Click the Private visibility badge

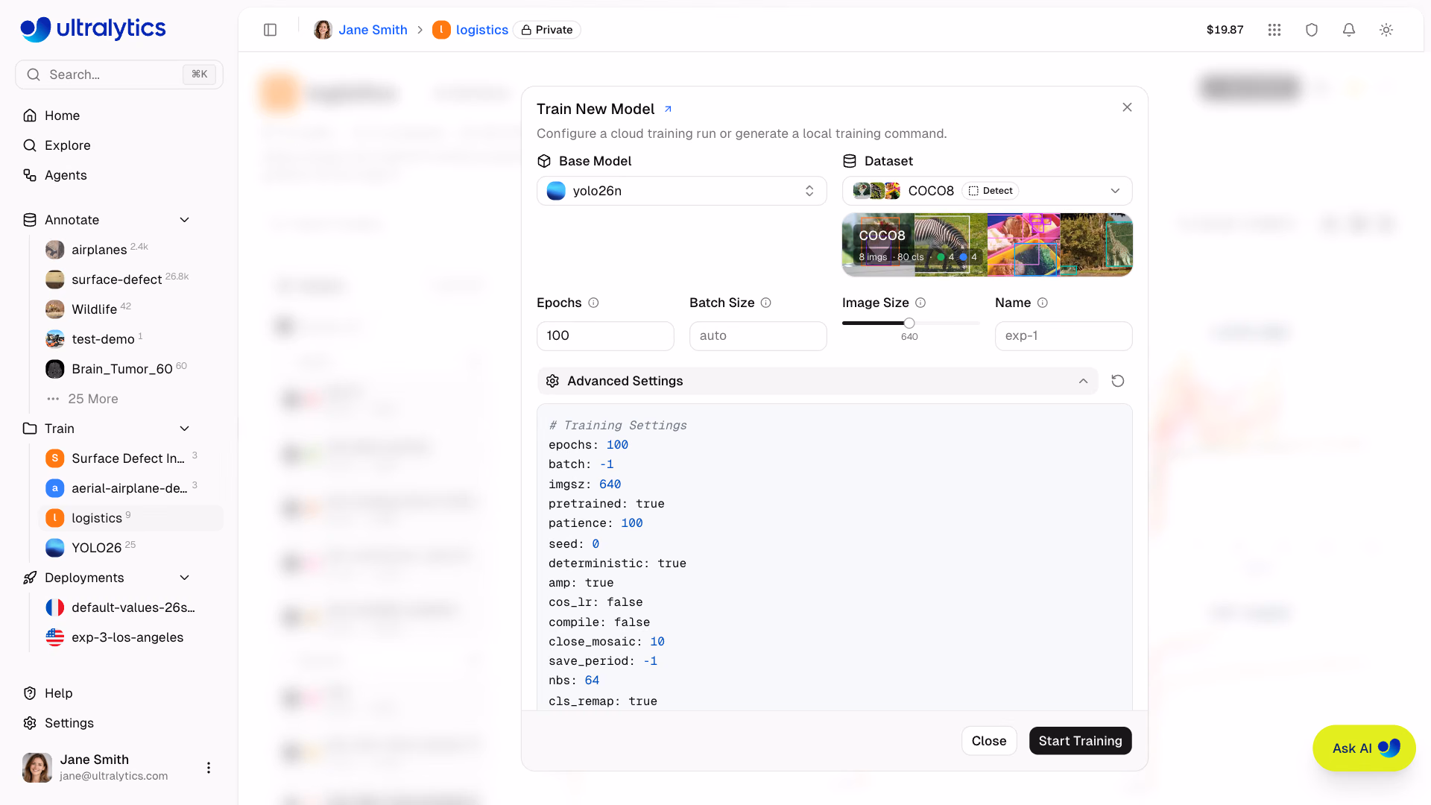[x=547, y=30]
